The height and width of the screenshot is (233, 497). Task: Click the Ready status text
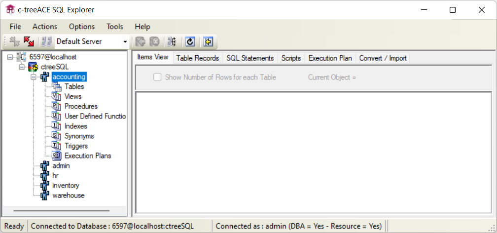[x=14, y=226]
